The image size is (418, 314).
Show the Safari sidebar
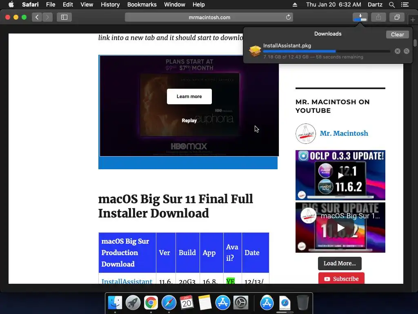[64, 17]
